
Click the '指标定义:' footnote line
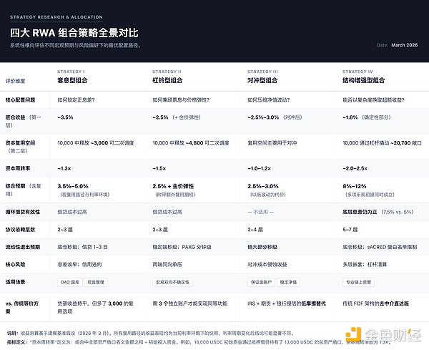tap(198, 342)
